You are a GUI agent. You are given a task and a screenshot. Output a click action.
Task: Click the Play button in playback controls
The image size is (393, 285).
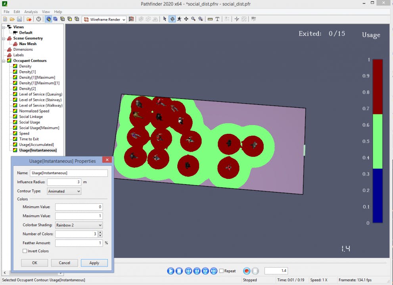click(171, 271)
